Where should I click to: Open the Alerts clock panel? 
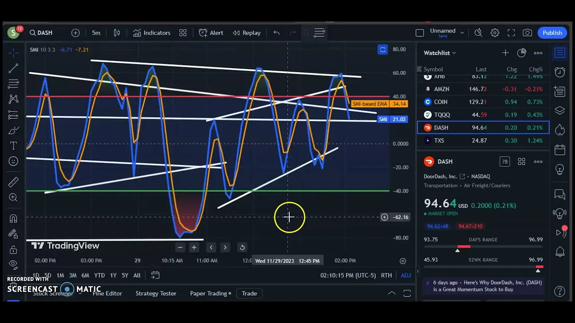click(560, 73)
